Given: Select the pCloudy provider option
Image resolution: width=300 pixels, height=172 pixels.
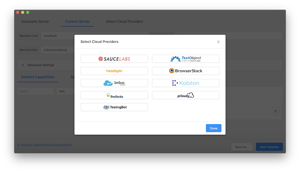Looking at the screenshot, I should (x=186, y=95).
